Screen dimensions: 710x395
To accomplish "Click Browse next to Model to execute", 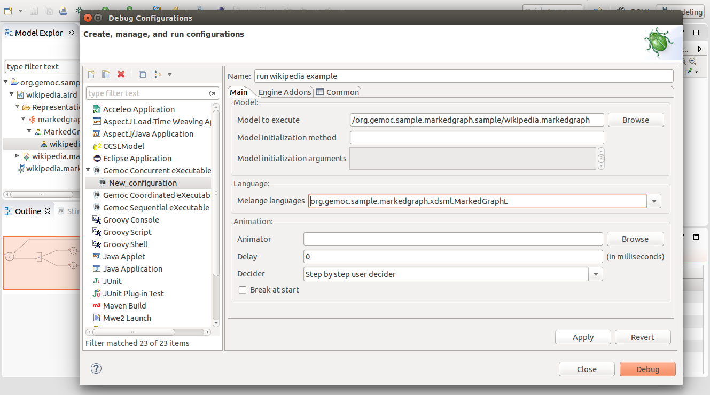I will [636, 120].
